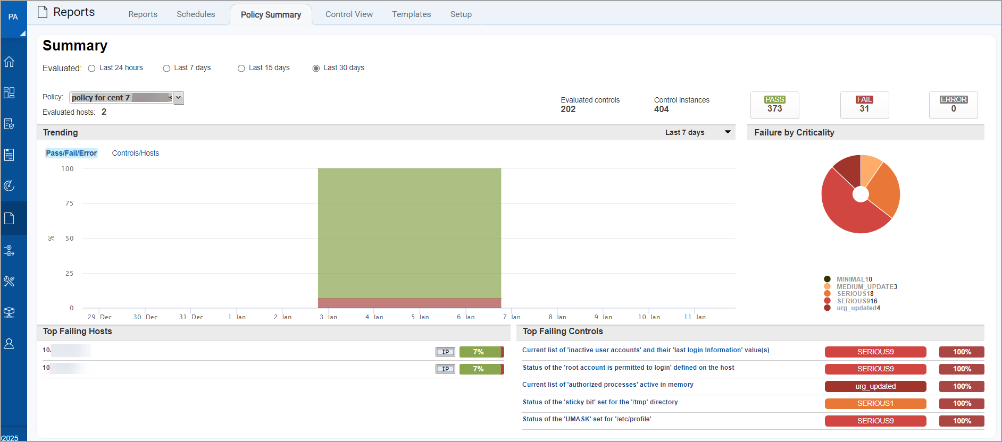Switch to the Schedules tab
The width and height of the screenshot is (1002, 442).
tap(196, 14)
